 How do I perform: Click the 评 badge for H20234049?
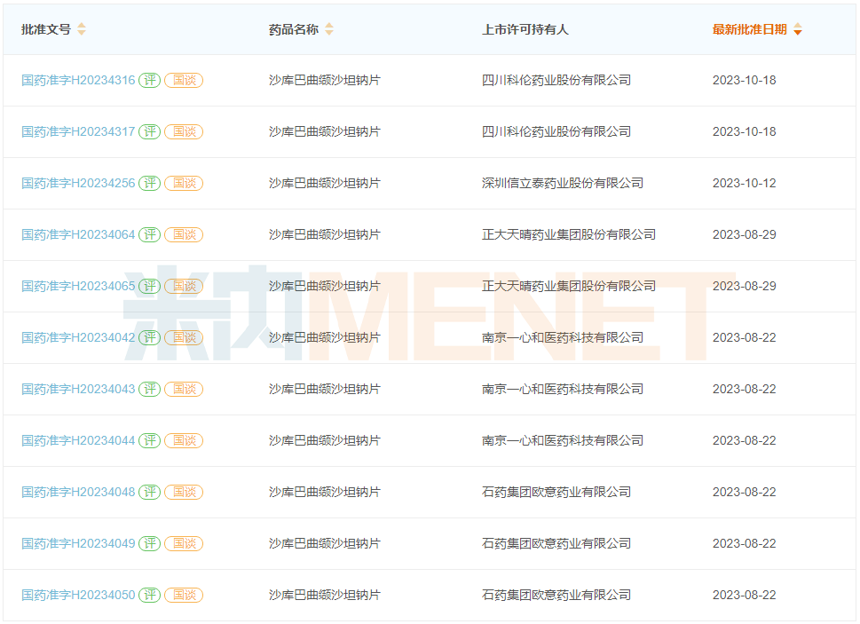click(x=149, y=544)
